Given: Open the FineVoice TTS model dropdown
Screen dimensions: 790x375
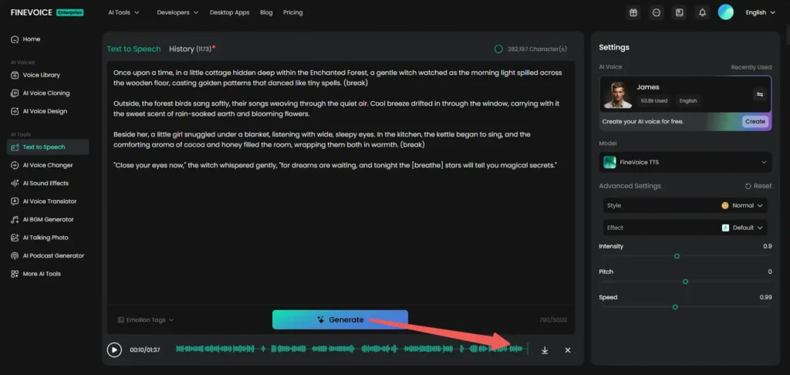Looking at the screenshot, I should click(685, 162).
